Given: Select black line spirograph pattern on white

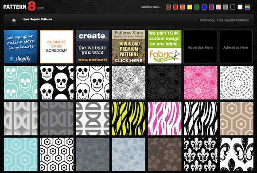Looking at the screenshot, I should click(128, 83).
